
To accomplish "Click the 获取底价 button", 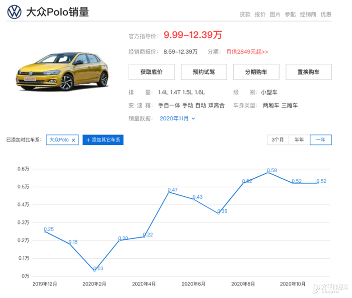I will pyautogui.click(x=151, y=71).
